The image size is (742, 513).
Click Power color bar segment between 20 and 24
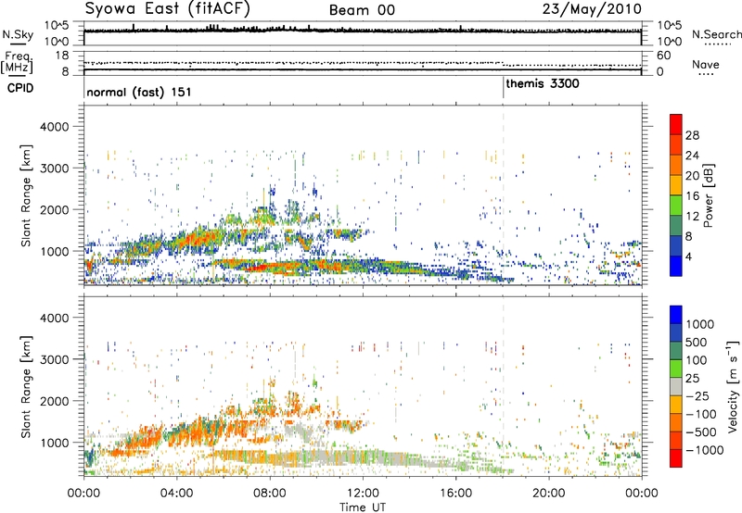pyautogui.click(x=676, y=165)
